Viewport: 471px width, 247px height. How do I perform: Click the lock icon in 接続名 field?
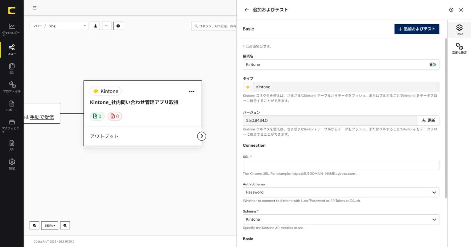pyautogui.click(x=431, y=65)
